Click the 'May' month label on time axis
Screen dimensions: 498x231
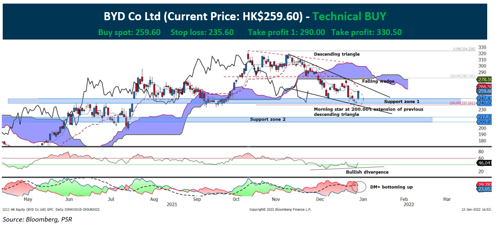[x=28, y=200]
